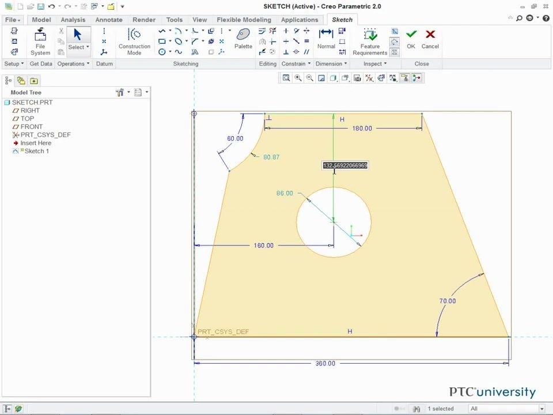
Task: Click inside the 132.569 dimension edit field
Action: 345,165
